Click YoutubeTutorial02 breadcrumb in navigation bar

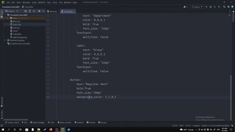11,7
